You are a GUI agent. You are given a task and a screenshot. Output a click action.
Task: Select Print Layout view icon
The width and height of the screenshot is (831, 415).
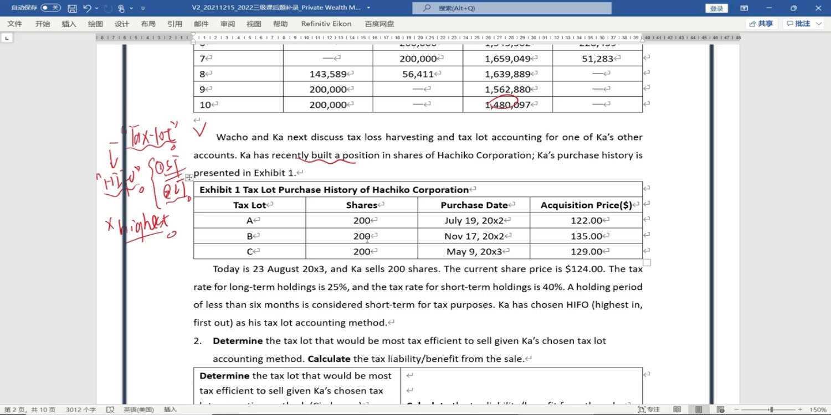click(698, 409)
